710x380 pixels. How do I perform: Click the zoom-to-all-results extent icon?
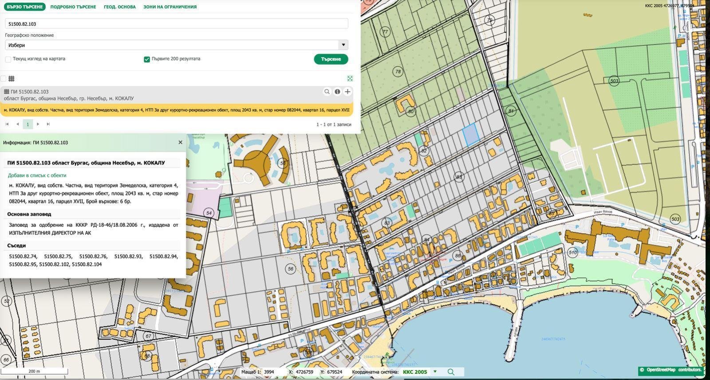point(350,78)
